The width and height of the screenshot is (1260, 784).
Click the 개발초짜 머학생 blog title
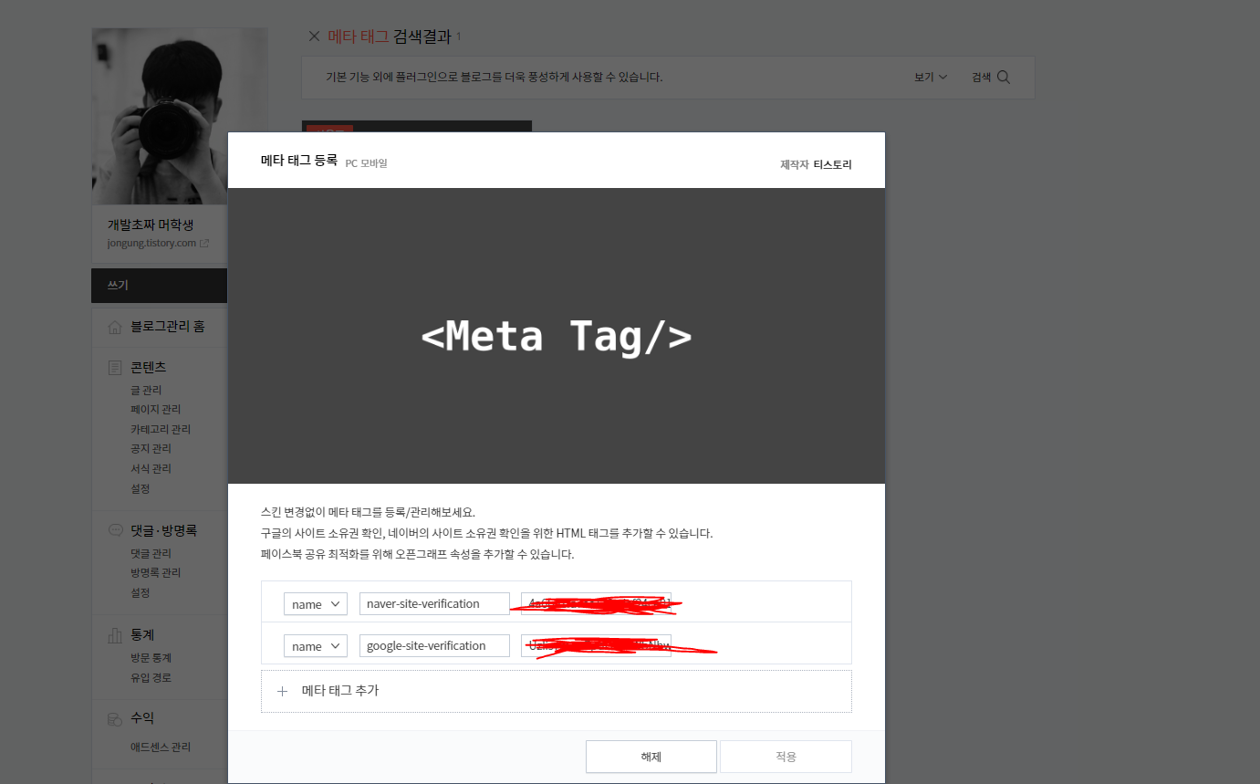(151, 225)
